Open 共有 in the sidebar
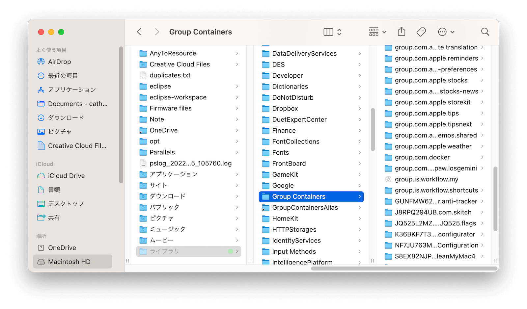The width and height of the screenshot is (527, 309). 72,218
